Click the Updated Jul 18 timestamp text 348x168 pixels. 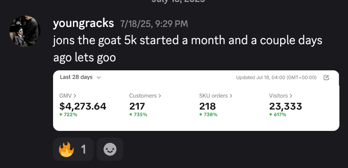276,77
